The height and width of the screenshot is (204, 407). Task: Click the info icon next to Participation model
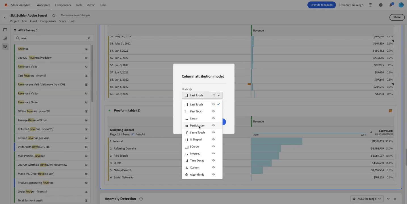(213, 125)
